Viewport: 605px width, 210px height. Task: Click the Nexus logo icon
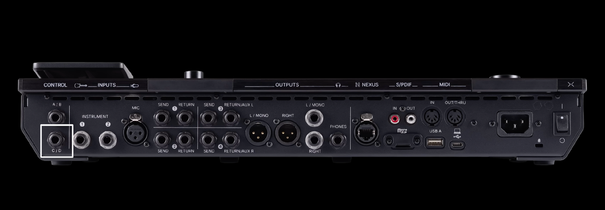[357, 85]
